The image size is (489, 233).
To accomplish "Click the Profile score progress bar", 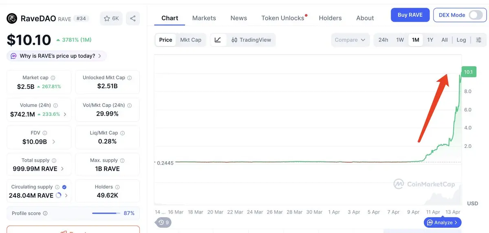I will point(106,213).
